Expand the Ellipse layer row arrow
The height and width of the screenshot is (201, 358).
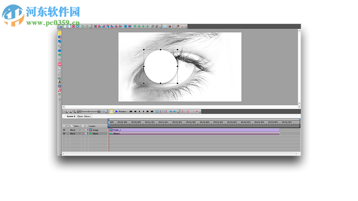(x=87, y=133)
